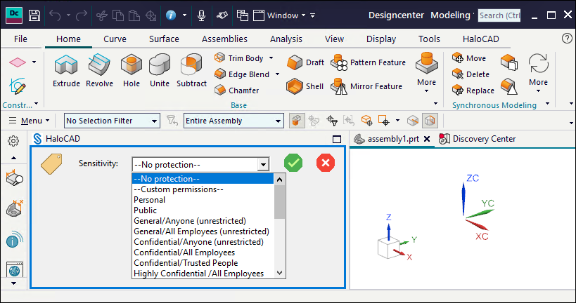
Task: Click the Draft command
Action: [305, 62]
